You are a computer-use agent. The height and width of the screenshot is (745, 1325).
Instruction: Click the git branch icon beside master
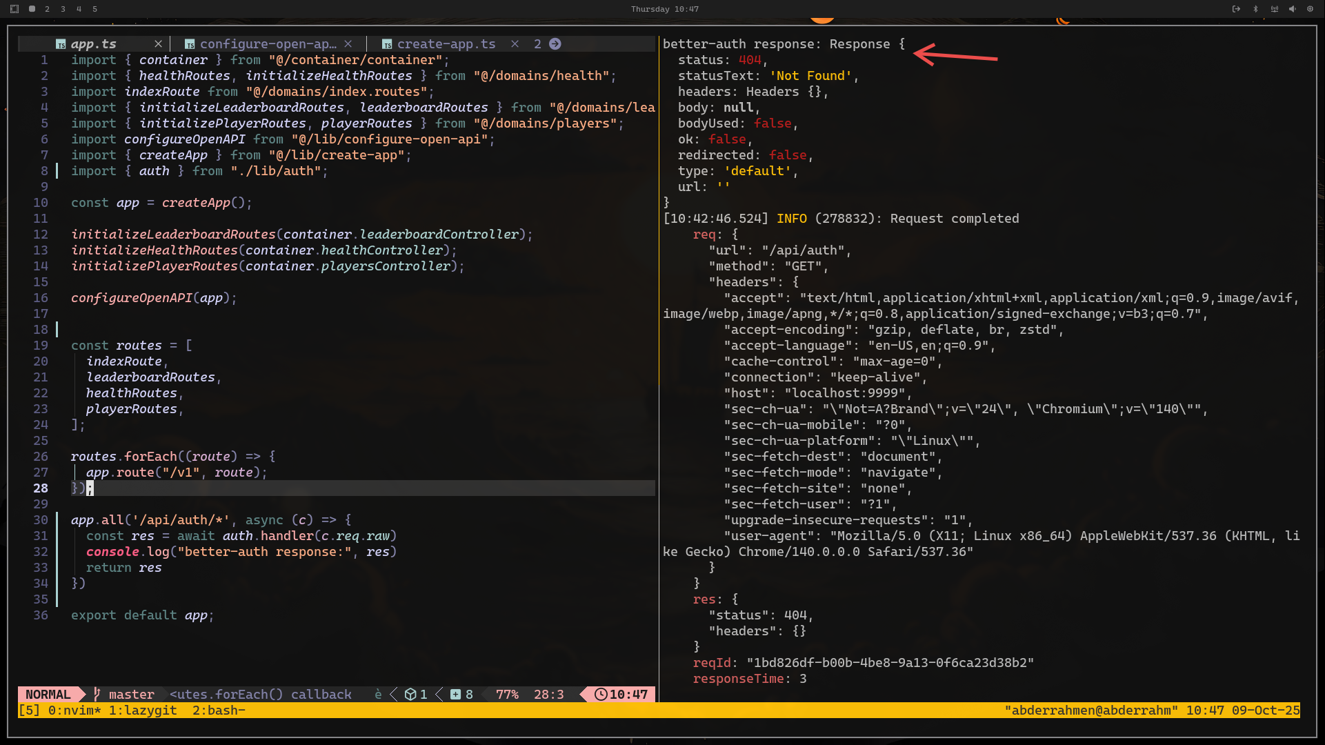pyautogui.click(x=97, y=694)
